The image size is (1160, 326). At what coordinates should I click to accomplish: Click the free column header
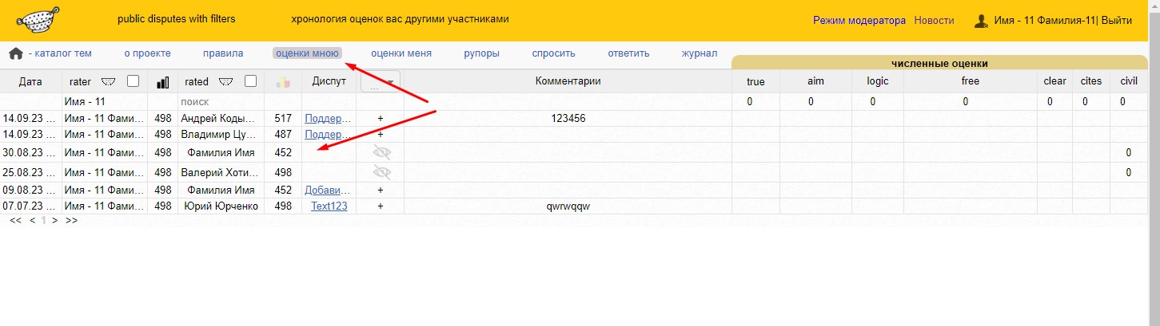[971, 81]
